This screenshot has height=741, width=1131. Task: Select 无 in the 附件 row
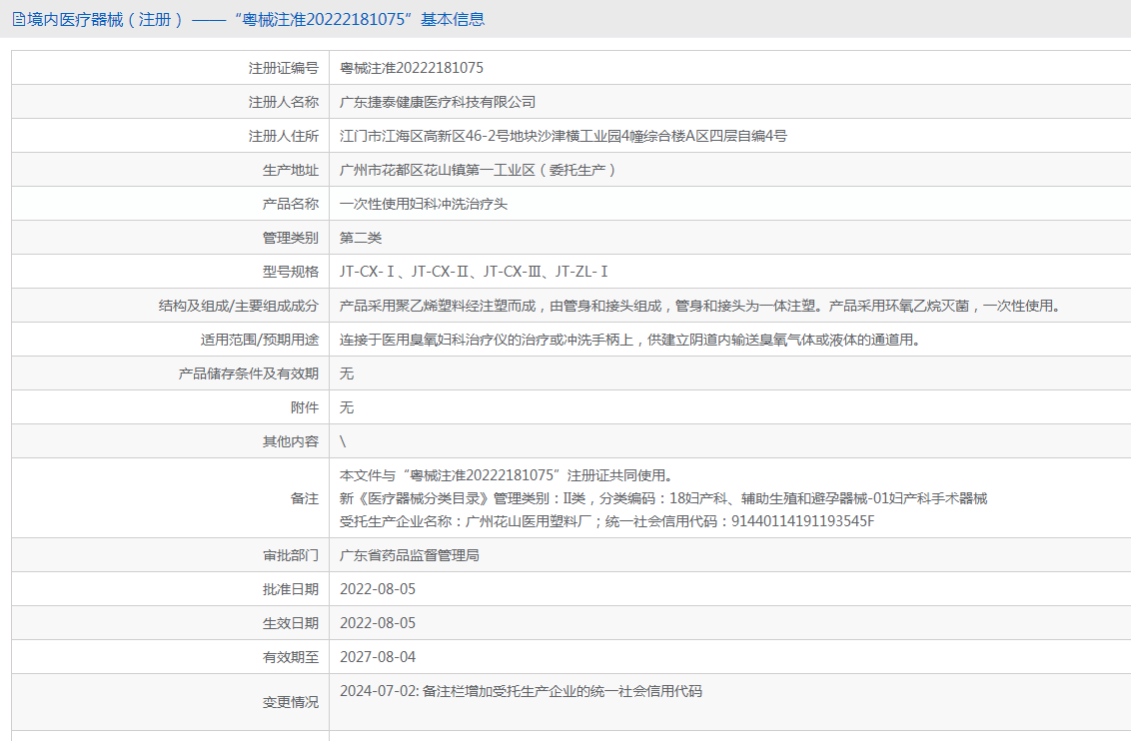(x=347, y=407)
